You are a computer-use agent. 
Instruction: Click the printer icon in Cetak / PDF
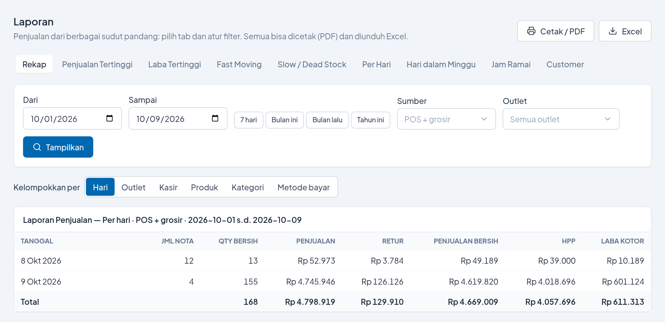coord(531,31)
